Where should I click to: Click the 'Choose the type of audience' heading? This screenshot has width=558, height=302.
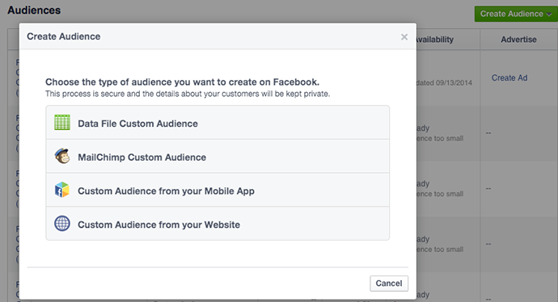click(x=182, y=82)
